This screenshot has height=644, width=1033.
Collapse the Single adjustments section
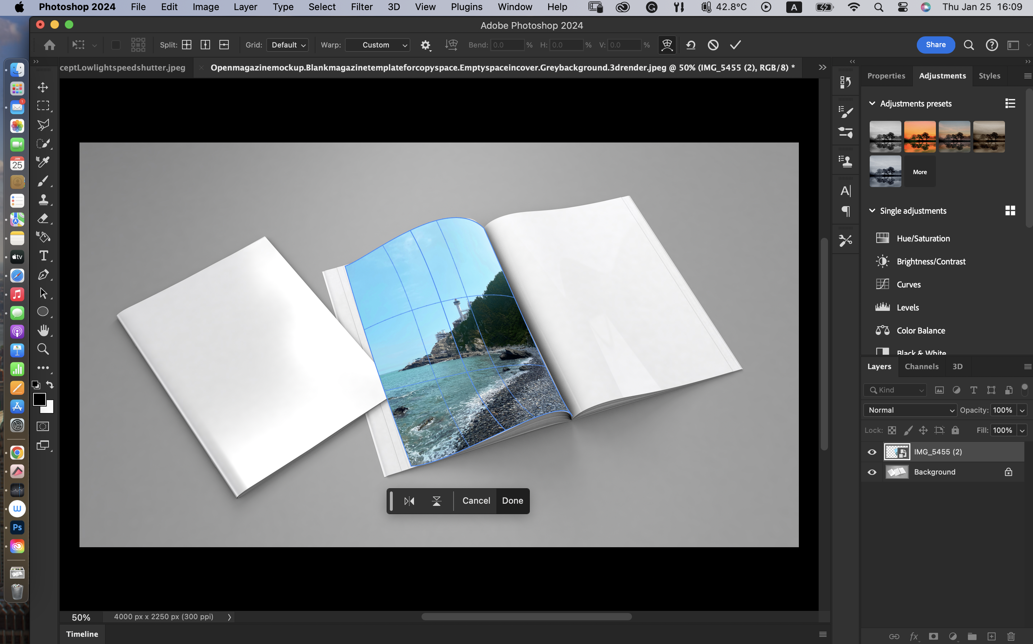[x=872, y=211]
